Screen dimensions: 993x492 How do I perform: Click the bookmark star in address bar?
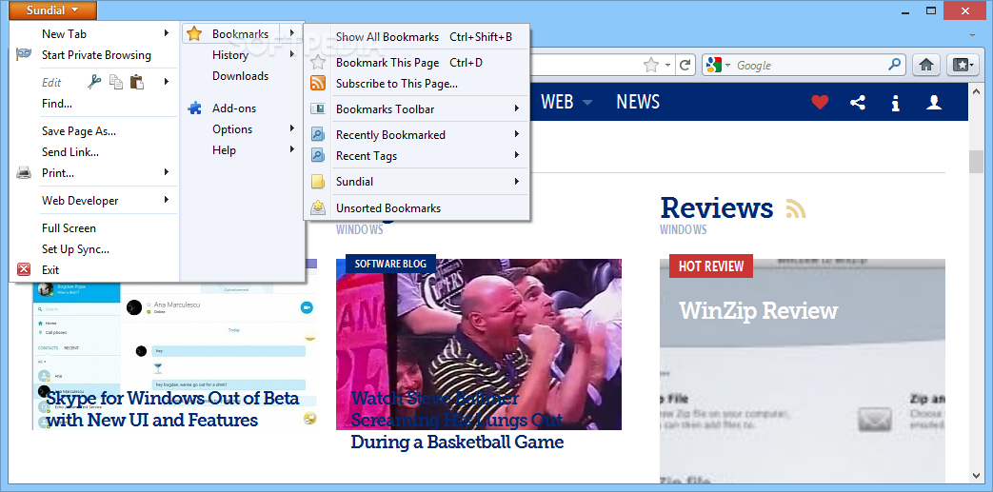650,65
